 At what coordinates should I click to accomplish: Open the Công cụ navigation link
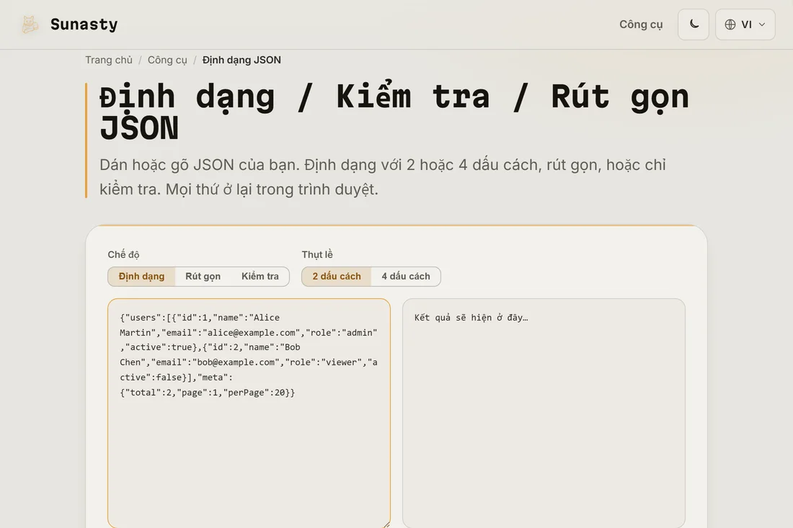(641, 24)
